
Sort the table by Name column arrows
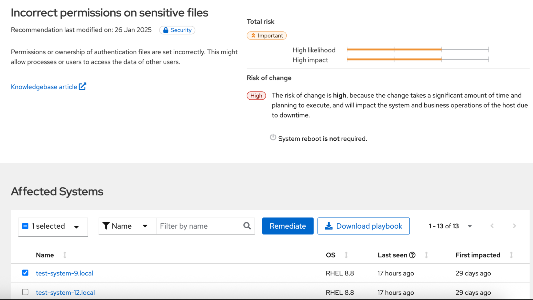click(65, 255)
